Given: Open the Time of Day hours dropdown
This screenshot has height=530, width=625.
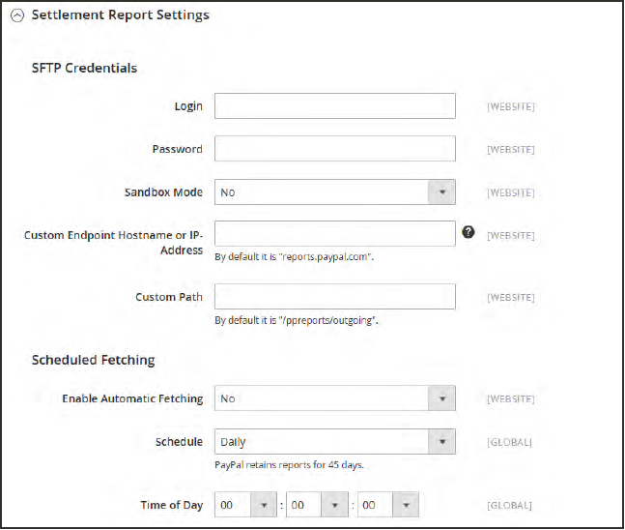Looking at the screenshot, I should coord(247,505).
